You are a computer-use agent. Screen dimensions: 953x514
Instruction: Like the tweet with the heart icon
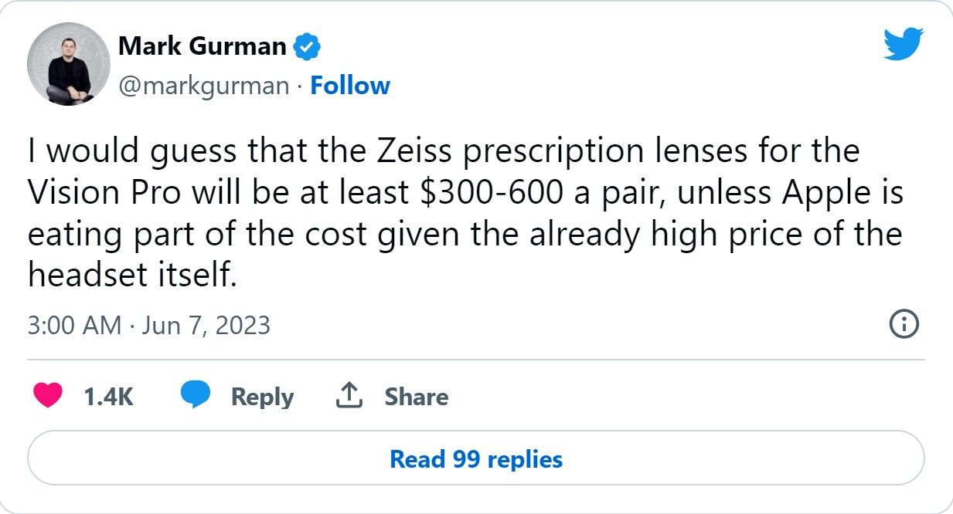(48, 396)
